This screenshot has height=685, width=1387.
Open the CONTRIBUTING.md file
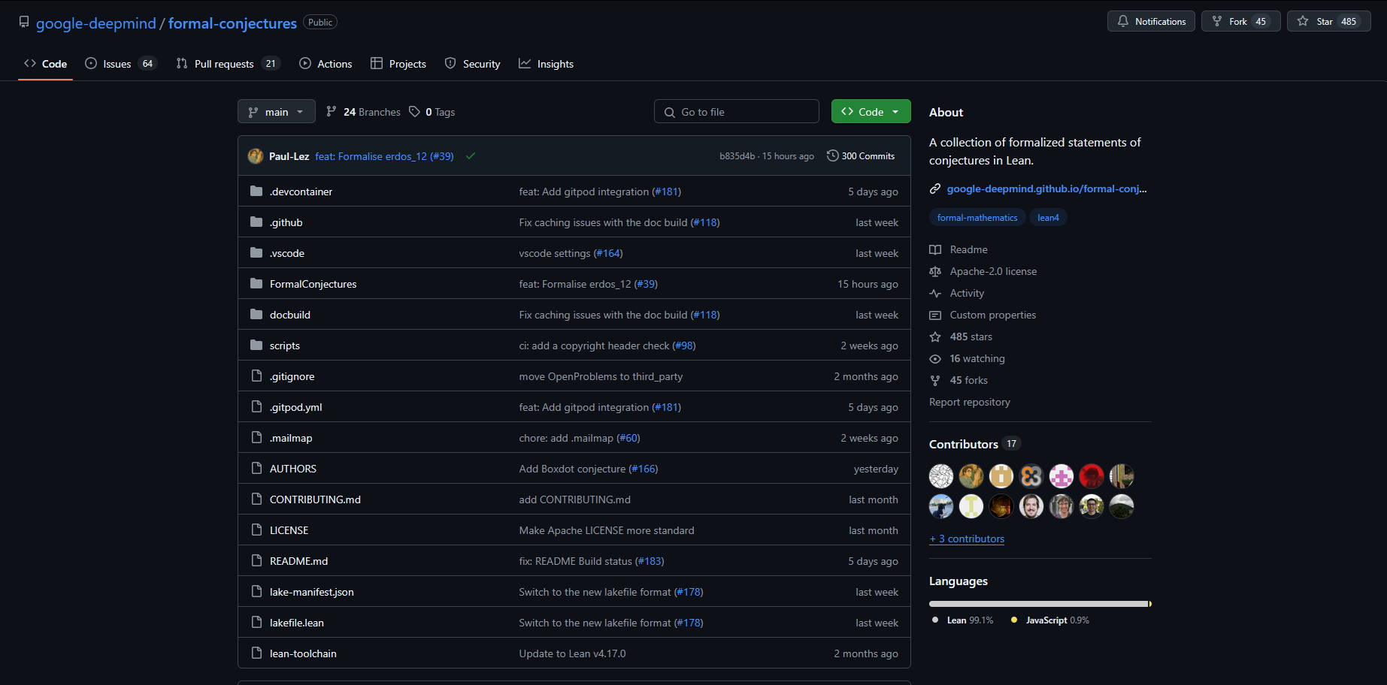pos(315,499)
